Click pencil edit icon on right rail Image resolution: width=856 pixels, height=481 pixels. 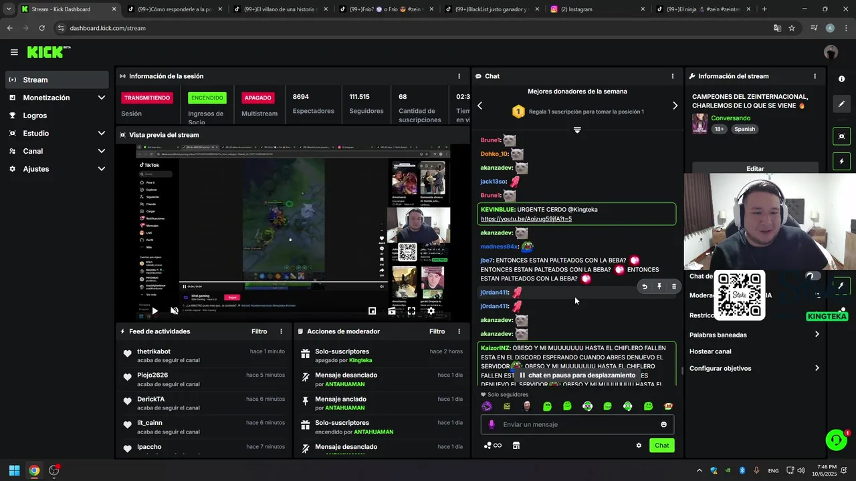(x=841, y=104)
